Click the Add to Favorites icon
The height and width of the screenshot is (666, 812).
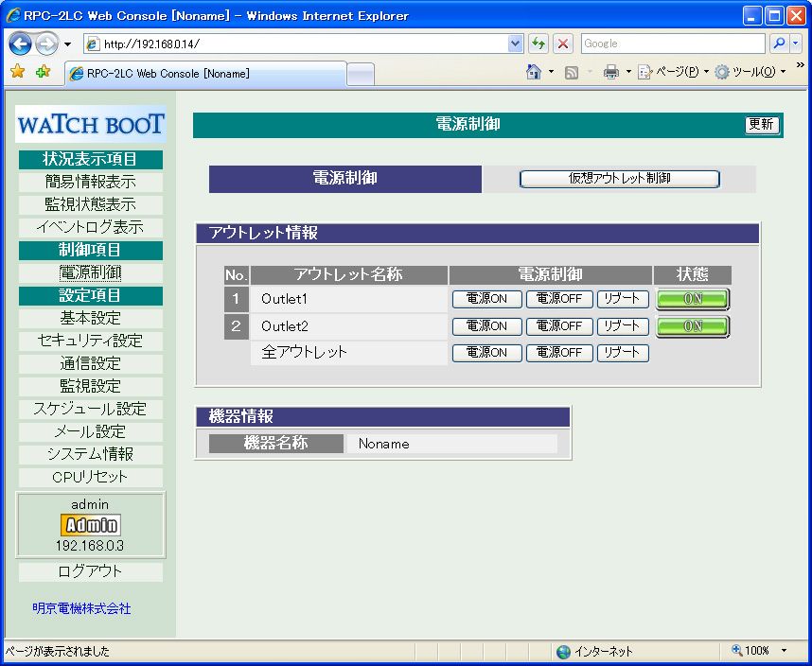point(43,72)
